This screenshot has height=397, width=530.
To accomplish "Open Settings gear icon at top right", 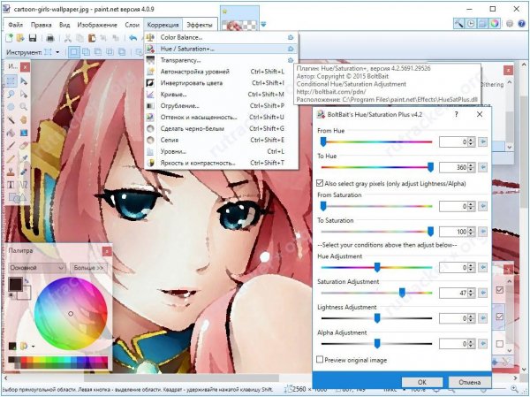I will (510, 23).
